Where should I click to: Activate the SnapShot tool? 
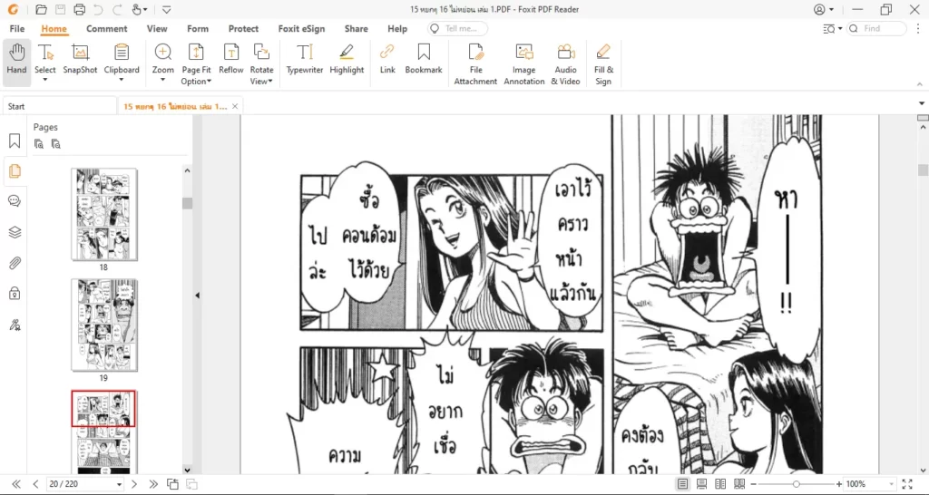point(80,59)
